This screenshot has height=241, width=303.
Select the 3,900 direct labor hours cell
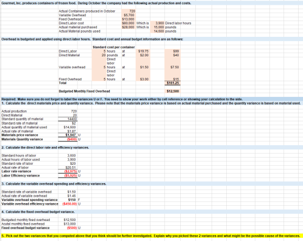[x=157, y=23]
